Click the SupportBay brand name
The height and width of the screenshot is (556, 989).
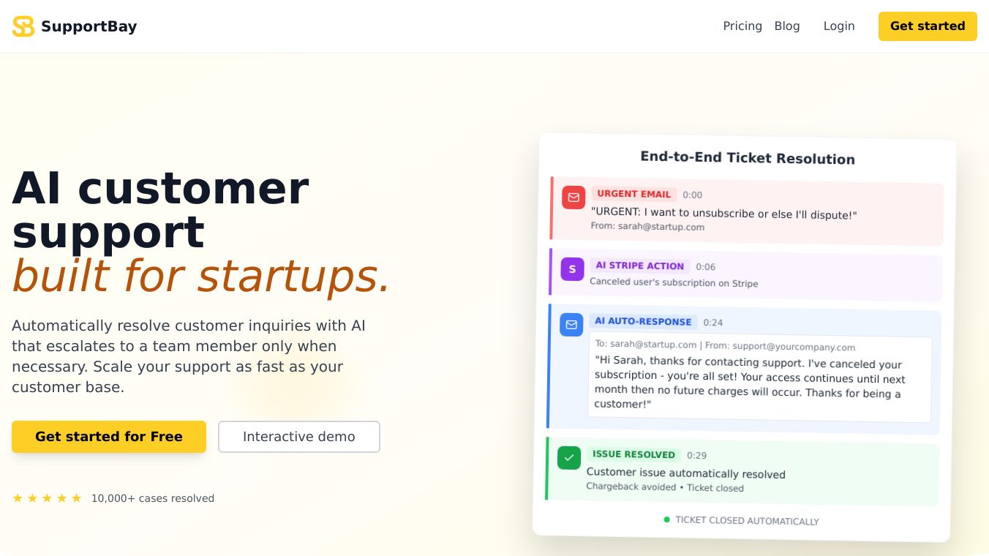click(x=89, y=26)
